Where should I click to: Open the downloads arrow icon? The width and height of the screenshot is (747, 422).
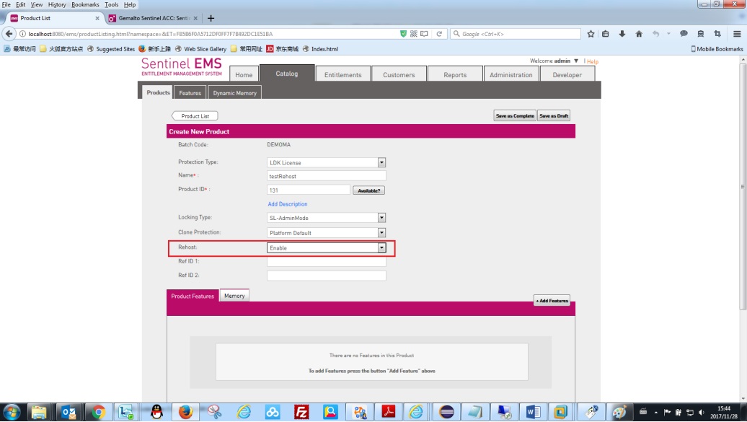(x=622, y=34)
